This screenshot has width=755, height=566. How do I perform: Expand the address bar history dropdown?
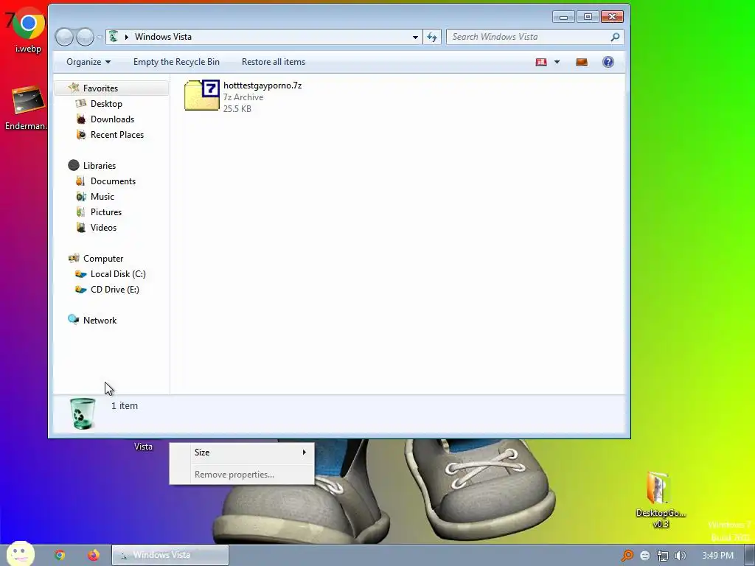pyautogui.click(x=415, y=37)
